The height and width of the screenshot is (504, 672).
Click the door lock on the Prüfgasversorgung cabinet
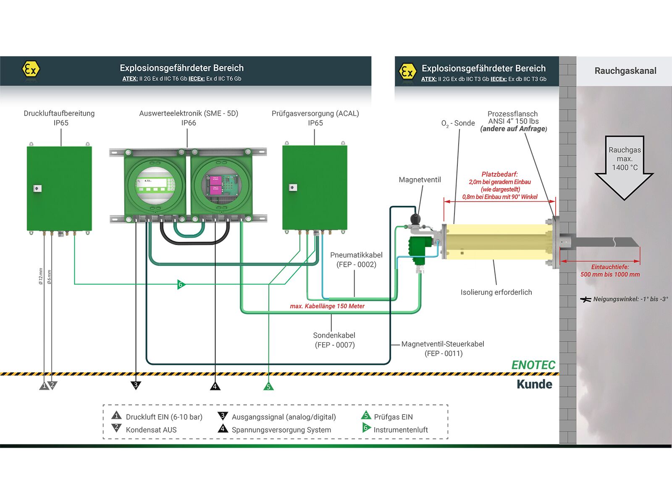pyautogui.click(x=293, y=187)
